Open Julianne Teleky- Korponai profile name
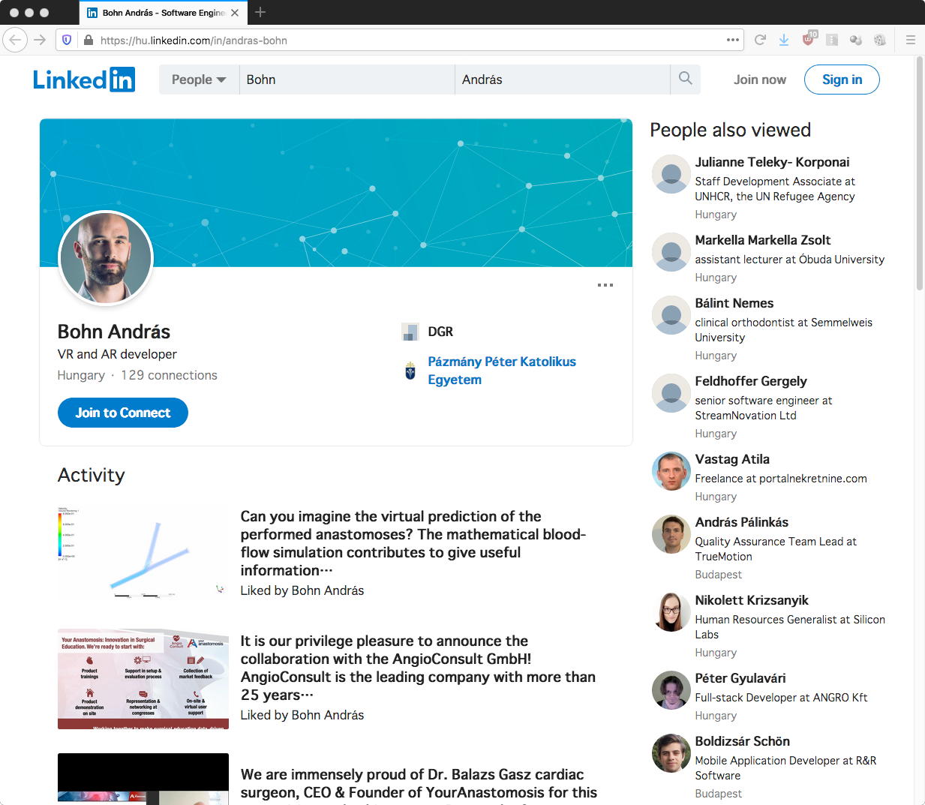Viewport: 925px width, 805px height. 772,162
